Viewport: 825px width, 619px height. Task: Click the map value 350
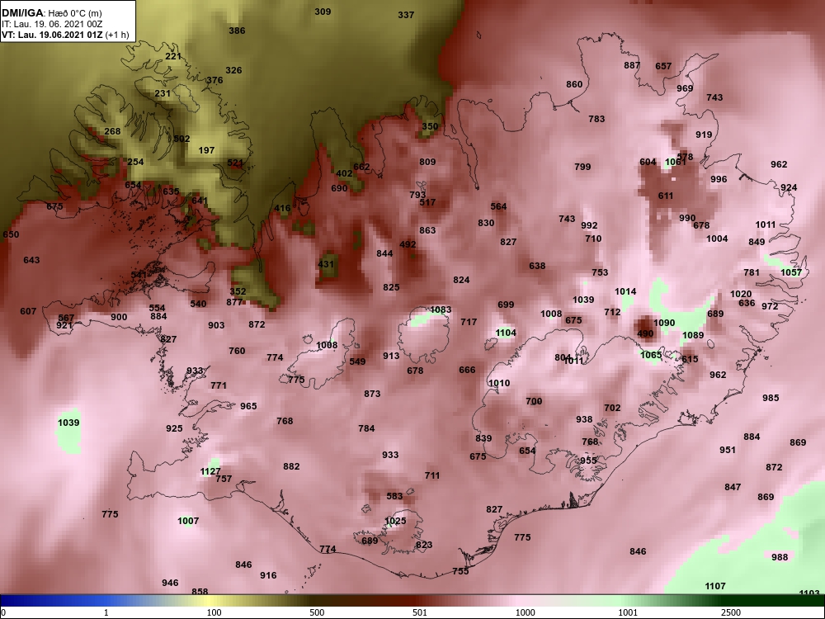[x=430, y=126]
